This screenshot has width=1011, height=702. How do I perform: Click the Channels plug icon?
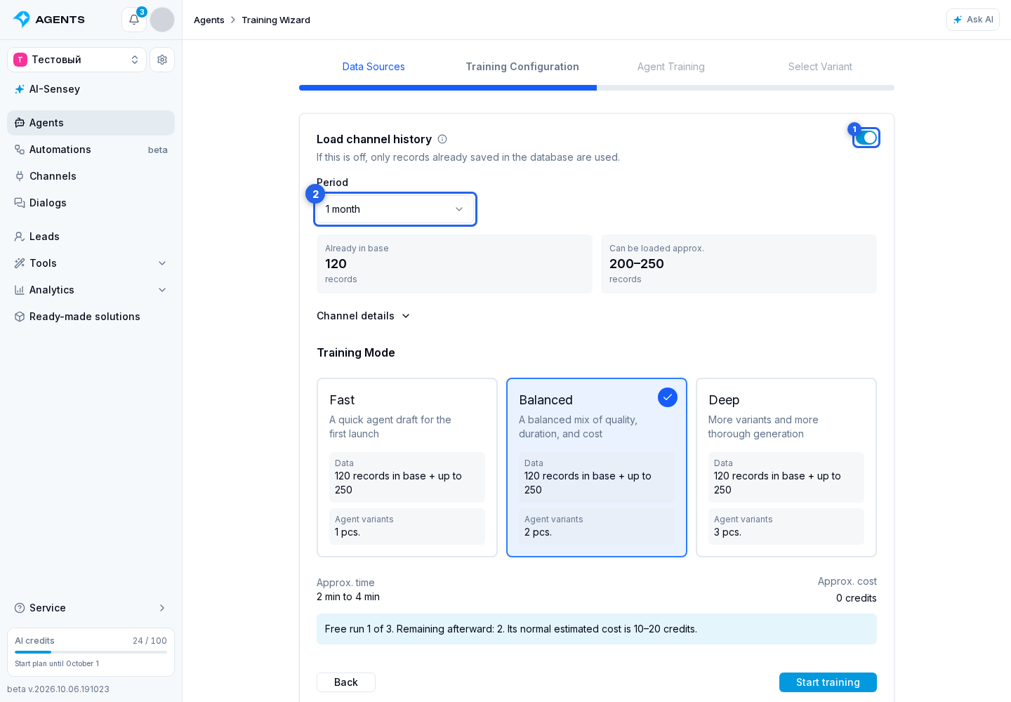click(20, 176)
